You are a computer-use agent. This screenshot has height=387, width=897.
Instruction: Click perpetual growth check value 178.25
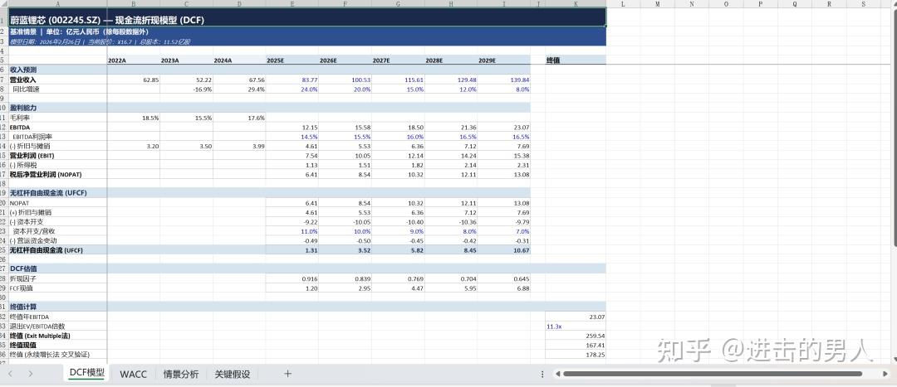576,355
